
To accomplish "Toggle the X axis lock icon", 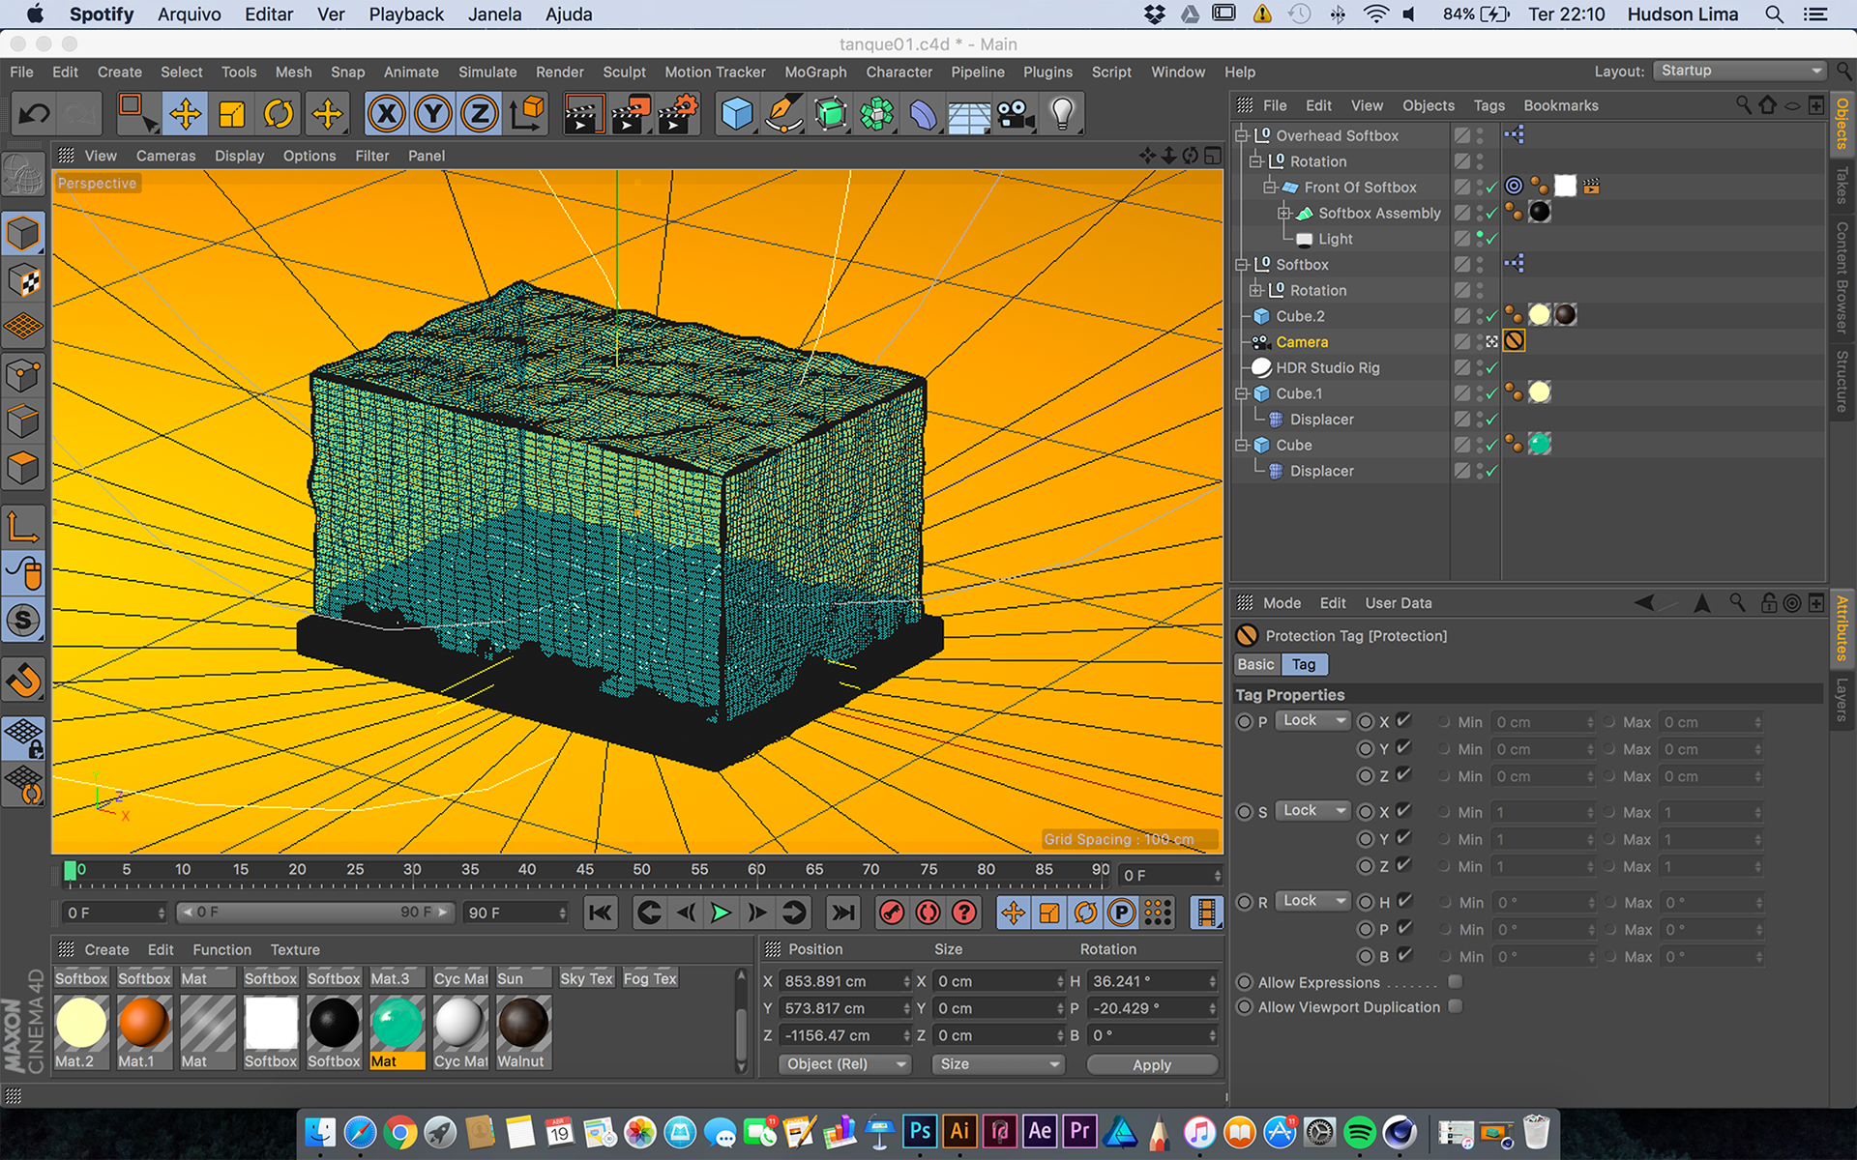I will tap(386, 114).
